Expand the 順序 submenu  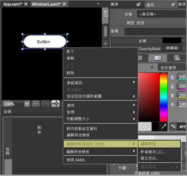tap(100, 105)
